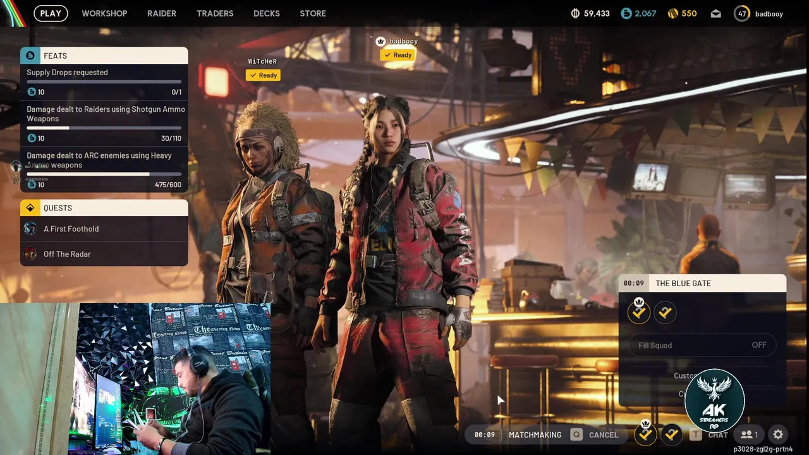
Task: Click the A First Foothold quest giver portrait
Action: [x=30, y=229]
